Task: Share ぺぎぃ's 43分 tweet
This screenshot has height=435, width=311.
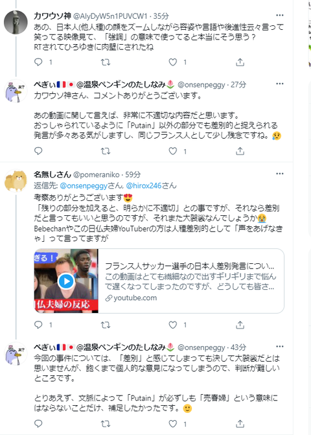Action: tap(240, 423)
